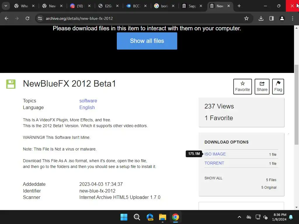
Task: Click the Addeddate value '2023-04-03 17:34:37'
Action: coord(101,184)
